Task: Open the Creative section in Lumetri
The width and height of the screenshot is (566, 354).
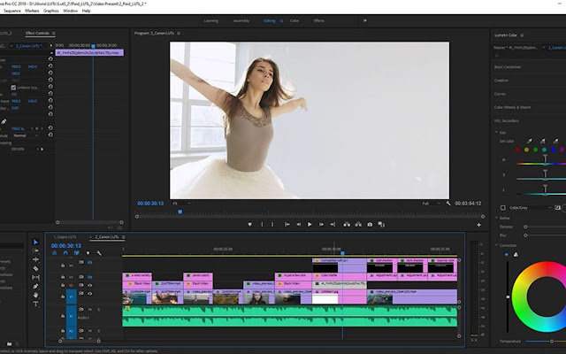Action: 502,79
